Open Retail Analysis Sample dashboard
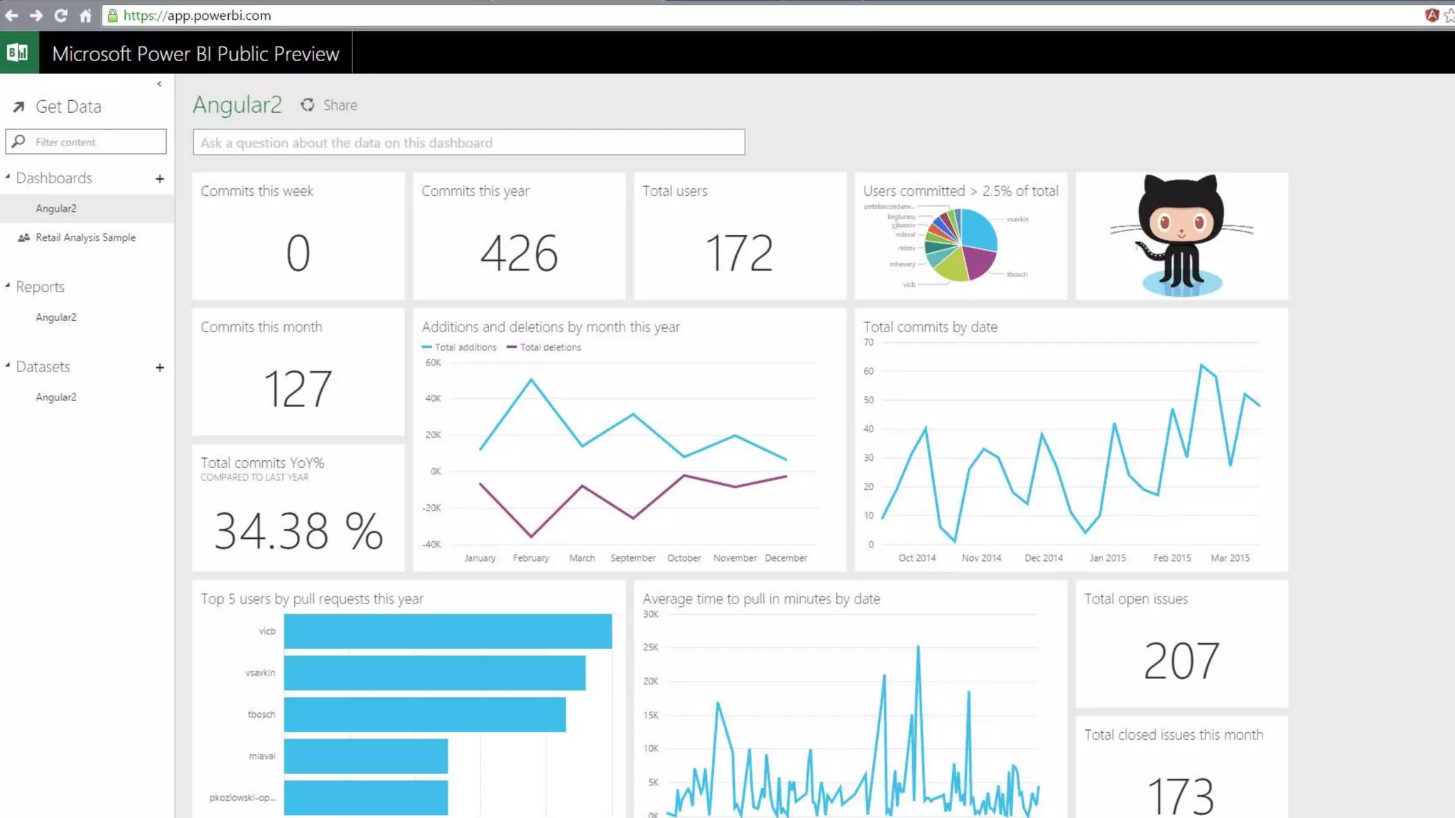Image resolution: width=1455 pixels, height=818 pixels. pyautogui.click(x=85, y=238)
